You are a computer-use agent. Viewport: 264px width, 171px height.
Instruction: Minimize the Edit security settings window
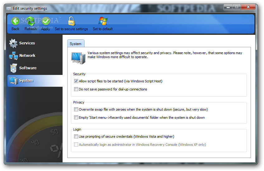[228, 7]
